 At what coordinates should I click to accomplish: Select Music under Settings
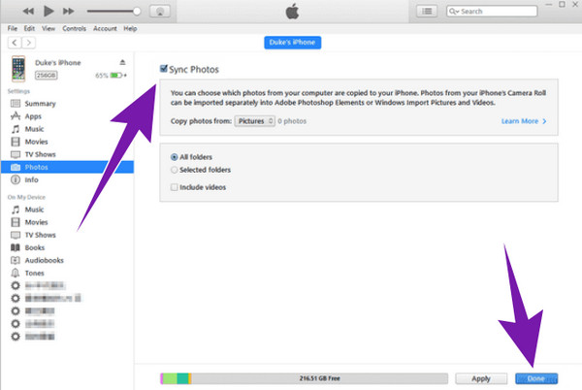point(67,129)
